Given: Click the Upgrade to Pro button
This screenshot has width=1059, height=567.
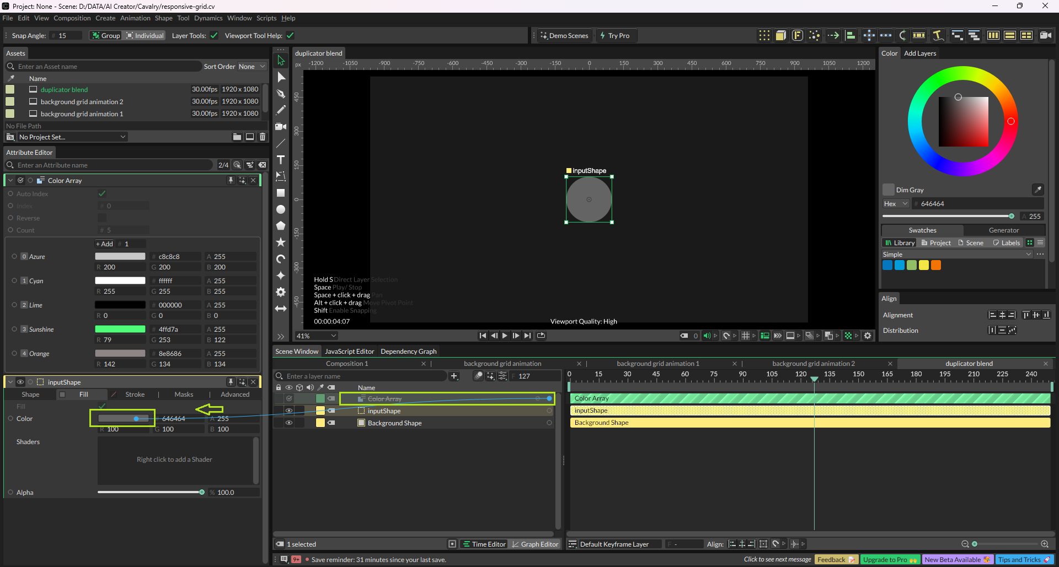Looking at the screenshot, I should [x=889, y=560].
